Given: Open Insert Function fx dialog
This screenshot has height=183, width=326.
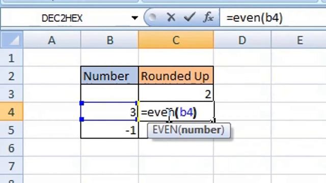Looking at the screenshot, I should [208, 17].
